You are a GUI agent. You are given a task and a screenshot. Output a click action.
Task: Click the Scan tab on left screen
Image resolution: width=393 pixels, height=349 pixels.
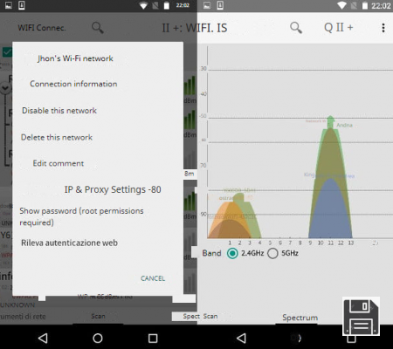tap(98, 316)
